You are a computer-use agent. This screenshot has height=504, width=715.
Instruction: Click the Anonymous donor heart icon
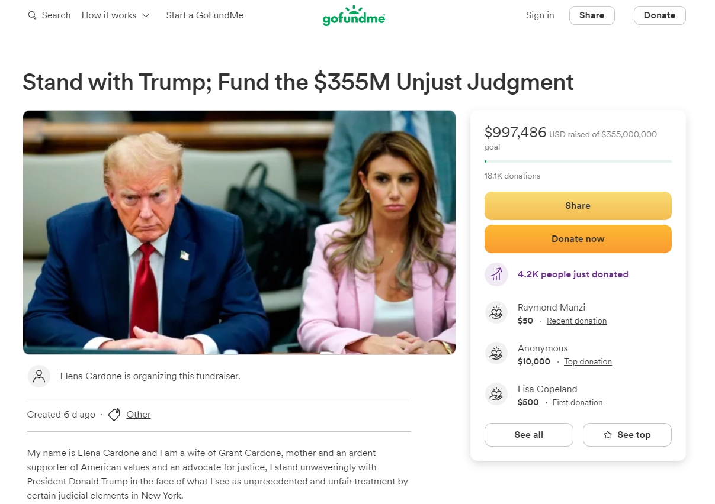tap(496, 353)
